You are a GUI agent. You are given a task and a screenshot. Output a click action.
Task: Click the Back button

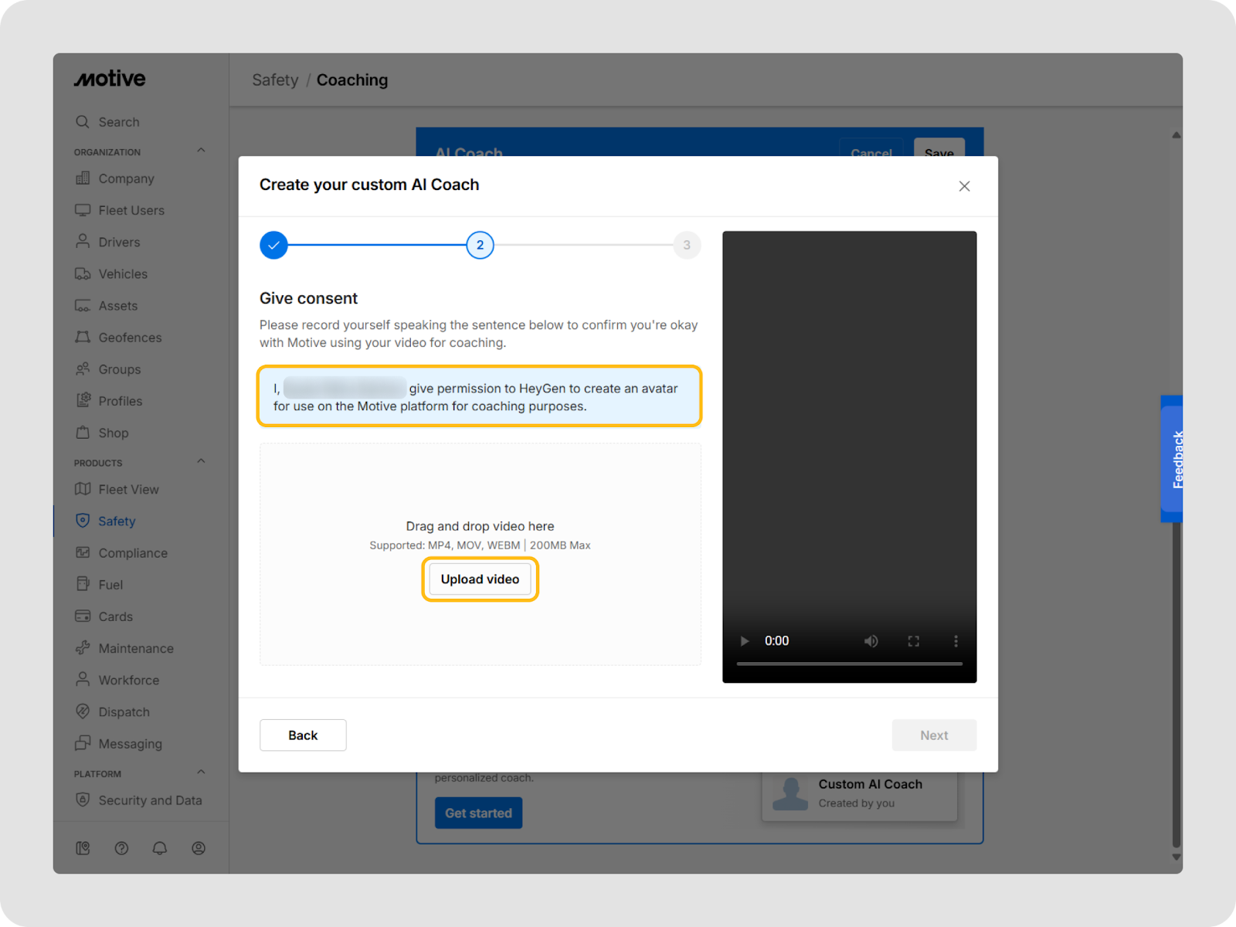tap(303, 735)
